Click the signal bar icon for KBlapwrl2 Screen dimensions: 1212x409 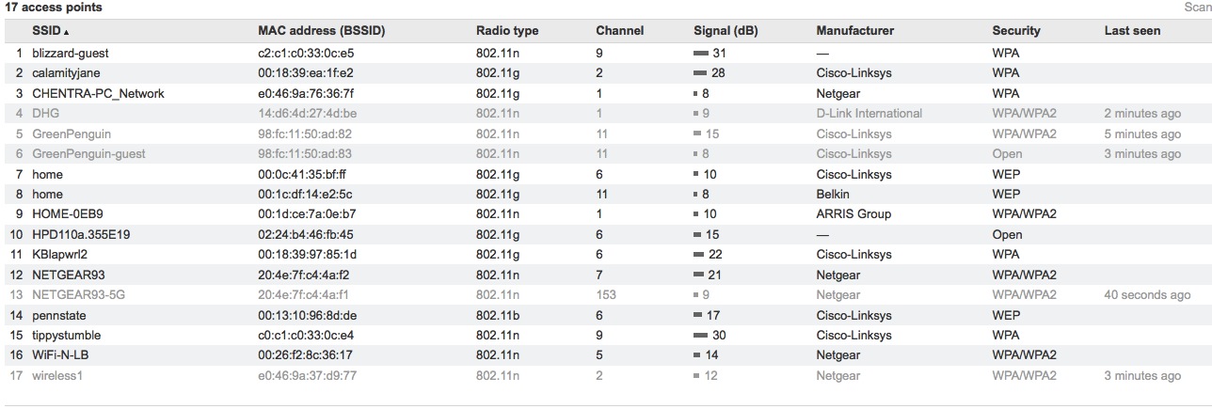coord(698,255)
